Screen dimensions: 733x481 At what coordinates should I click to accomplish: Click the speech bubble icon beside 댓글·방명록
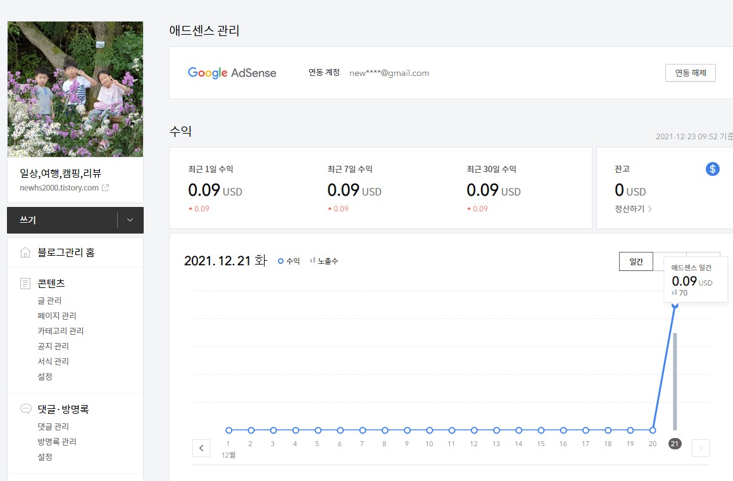[26, 409]
